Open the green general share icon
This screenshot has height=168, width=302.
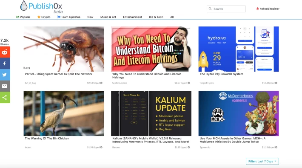coord(5,97)
